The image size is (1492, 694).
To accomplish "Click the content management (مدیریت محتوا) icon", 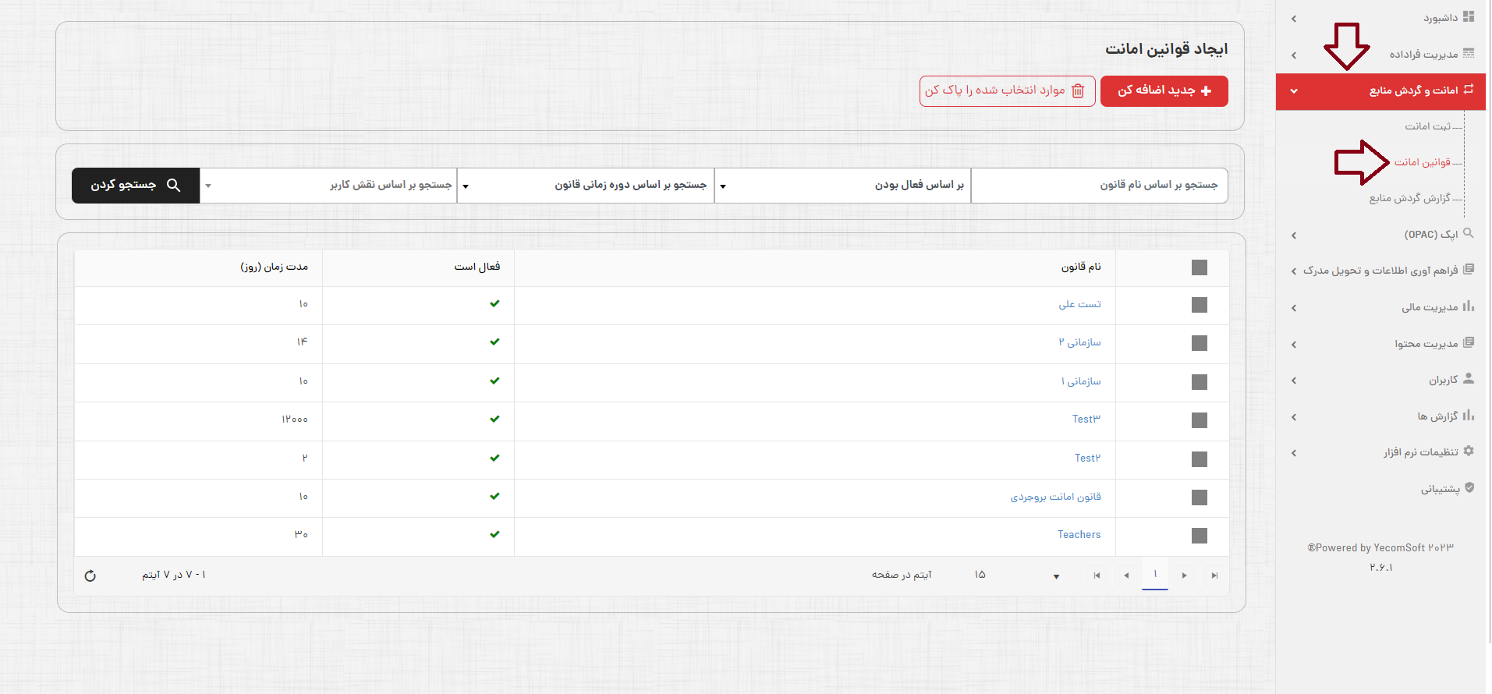I will pyautogui.click(x=1469, y=342).
